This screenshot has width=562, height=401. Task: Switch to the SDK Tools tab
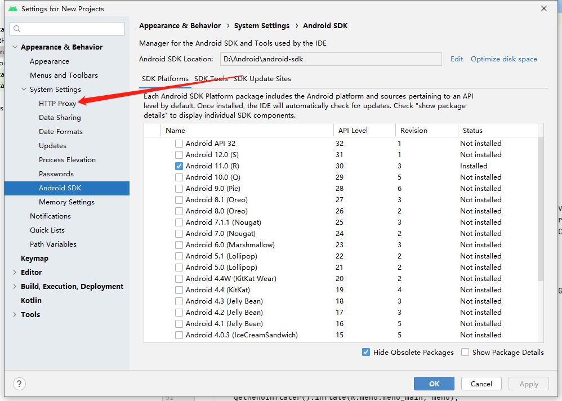tap(211, 79)
